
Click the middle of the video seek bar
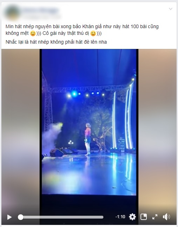61,217
